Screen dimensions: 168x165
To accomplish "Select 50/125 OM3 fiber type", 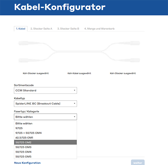I will pyautogui.click(x=45, y=147).
